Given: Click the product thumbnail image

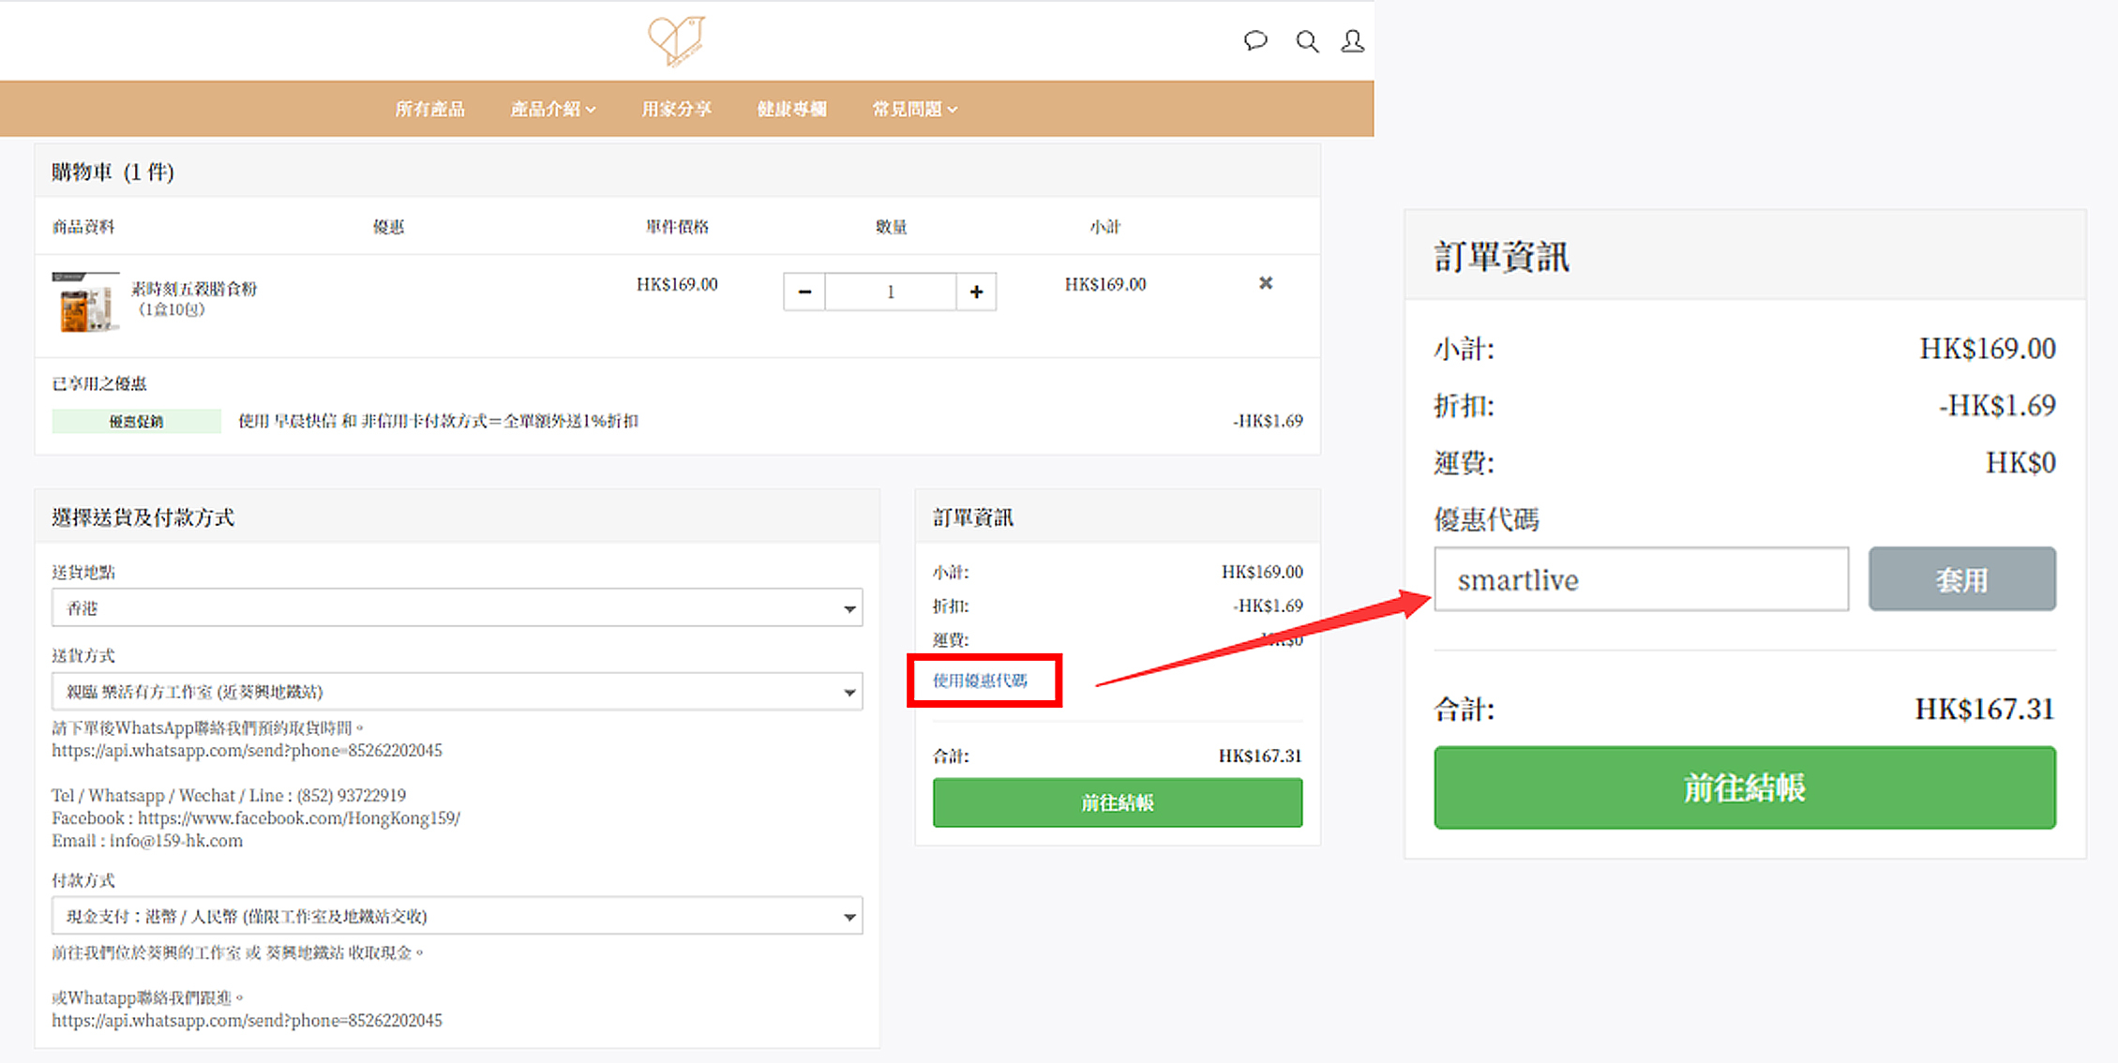Looking at the screenshot, I should 85,304.
